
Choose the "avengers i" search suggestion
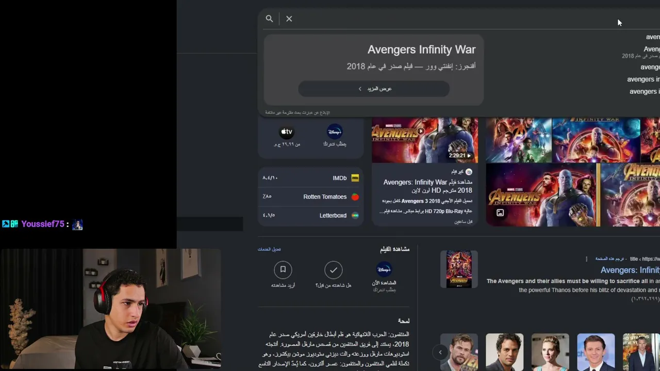[645, 92]
